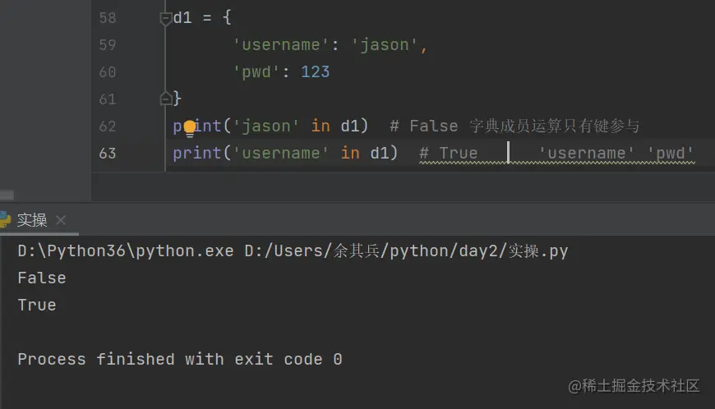Click the 'username' key on line 59

281,45
